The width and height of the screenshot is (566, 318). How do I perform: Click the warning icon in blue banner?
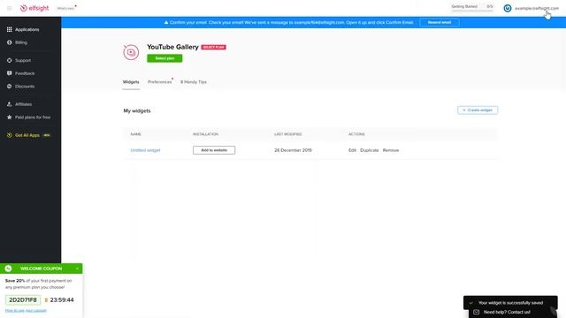tap(166, 22)
